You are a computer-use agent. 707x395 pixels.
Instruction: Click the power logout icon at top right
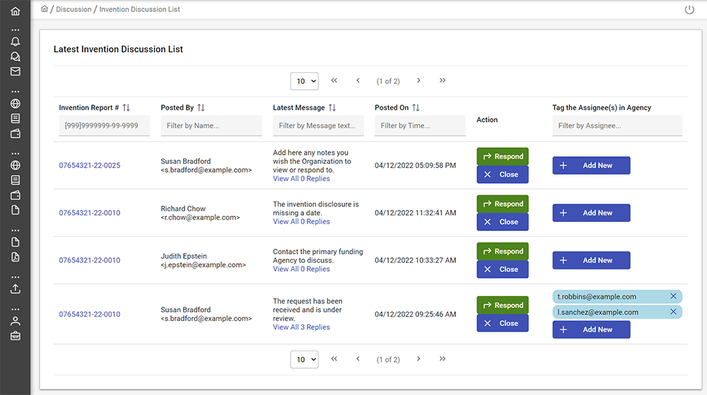click(x=689, y=10)
